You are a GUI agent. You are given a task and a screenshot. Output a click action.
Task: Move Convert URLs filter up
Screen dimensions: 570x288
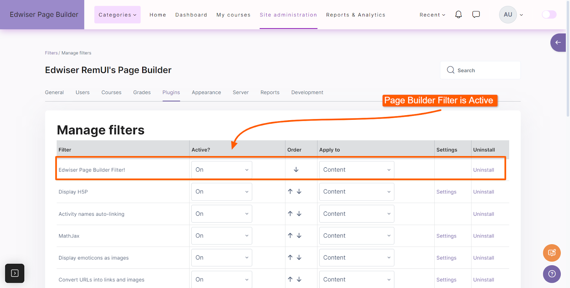coord(290,279)
